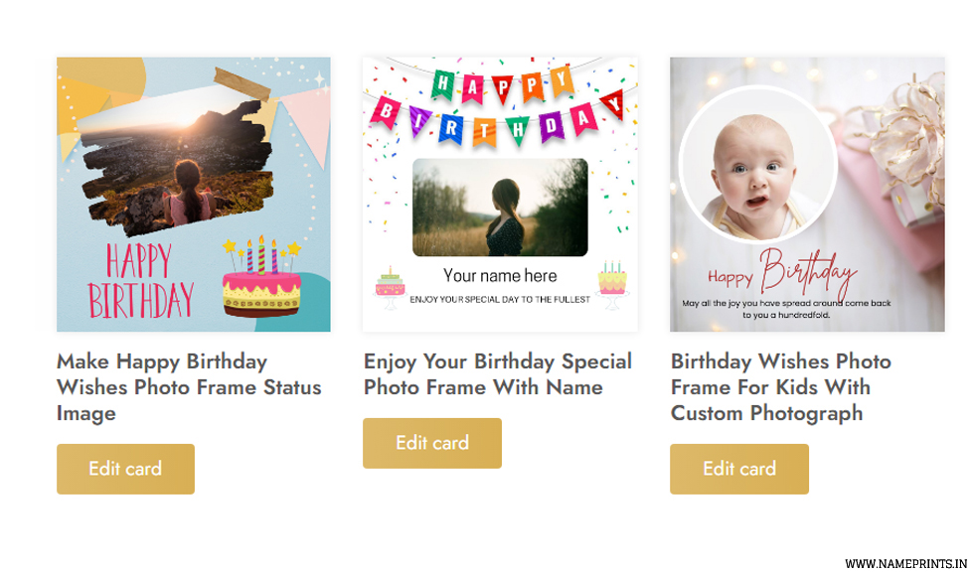Open the baby photo birthday card thumbnail
The width and height of the screenshot is (973, 572).
pos(807,195)
